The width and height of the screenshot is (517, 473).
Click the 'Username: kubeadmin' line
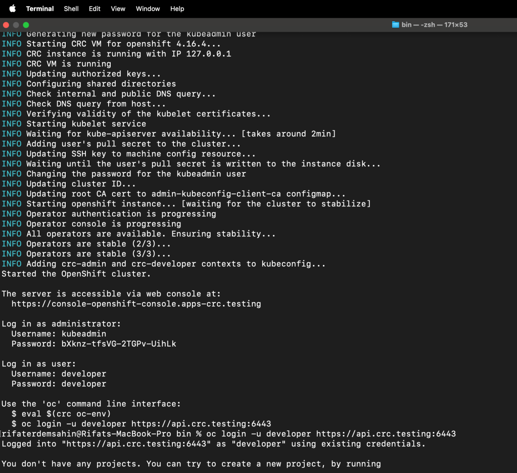pos(59,334)
